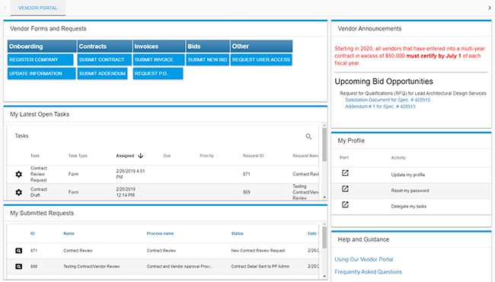Click Update my profile text
Screen dimensions: 495x282
(408, 175)
